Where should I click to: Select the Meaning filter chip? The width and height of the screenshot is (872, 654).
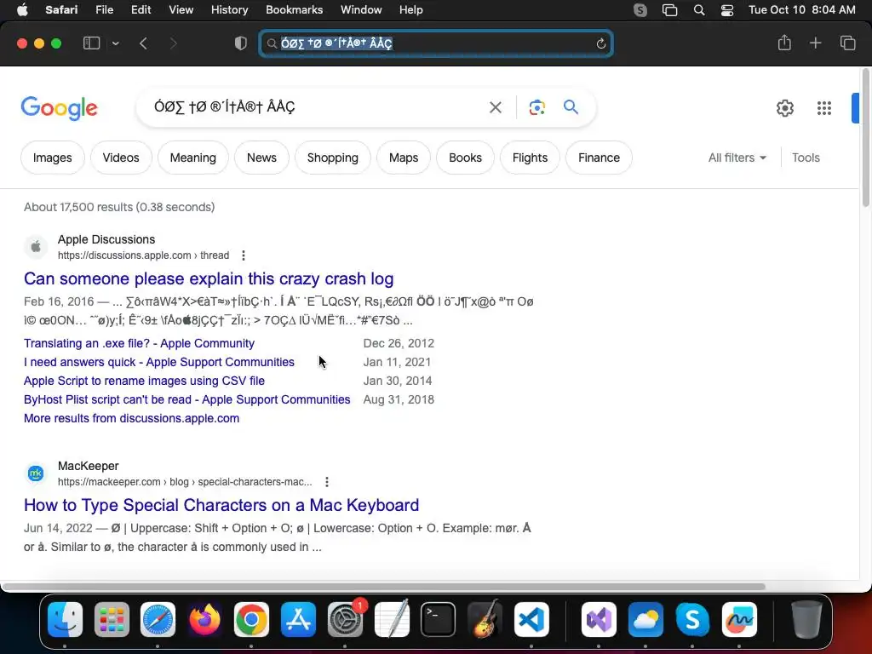(x=193, y=158)
